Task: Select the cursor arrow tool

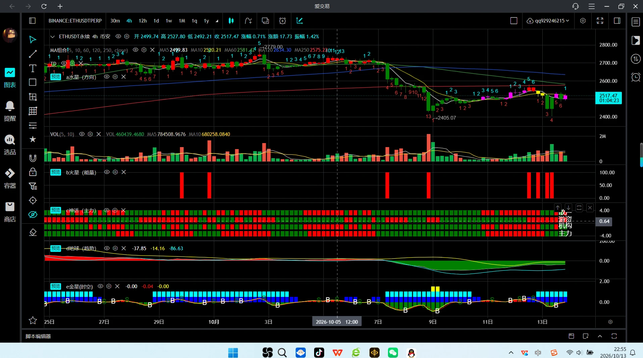Action: pyautogui.click(x=33, y=40)
